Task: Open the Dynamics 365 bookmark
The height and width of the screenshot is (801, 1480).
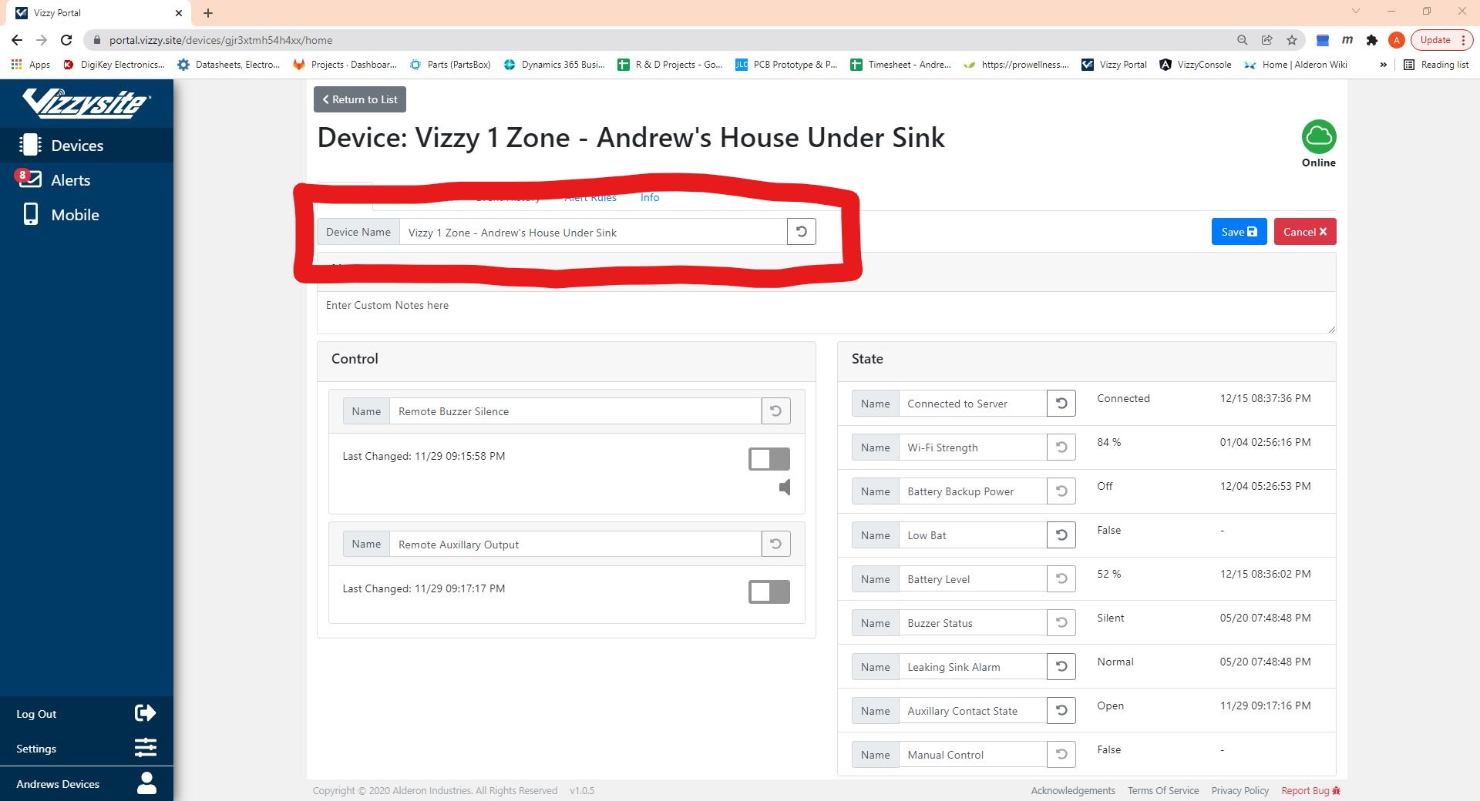Action: click(x=554, y=65)
